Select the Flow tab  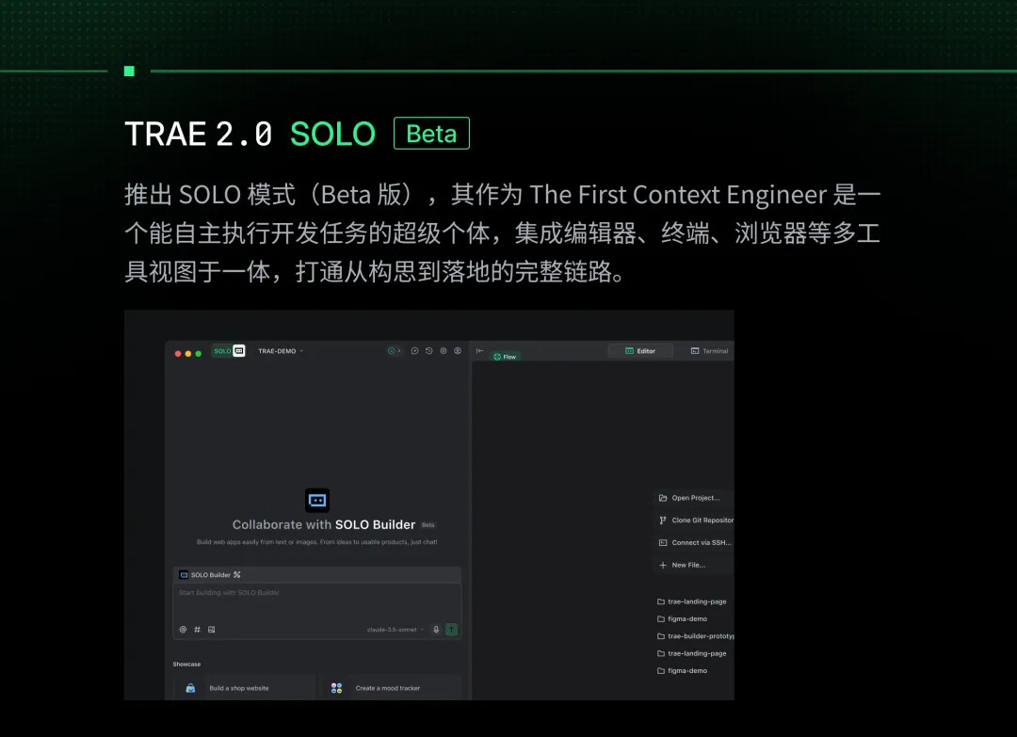(x=505, y=357)
